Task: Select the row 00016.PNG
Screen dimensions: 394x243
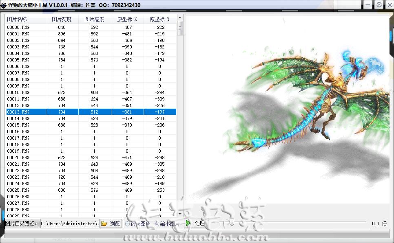Action: pyautogui.click(x=91, y=131)
